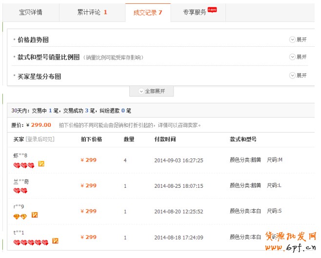The image size is (321, 258).
Task: Expand the 价格趋势图 section
Action: point(298,40)
